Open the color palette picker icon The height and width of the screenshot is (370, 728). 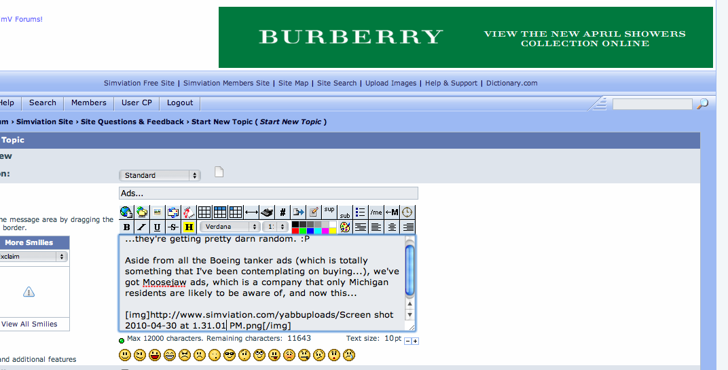(x=345, y=227)
